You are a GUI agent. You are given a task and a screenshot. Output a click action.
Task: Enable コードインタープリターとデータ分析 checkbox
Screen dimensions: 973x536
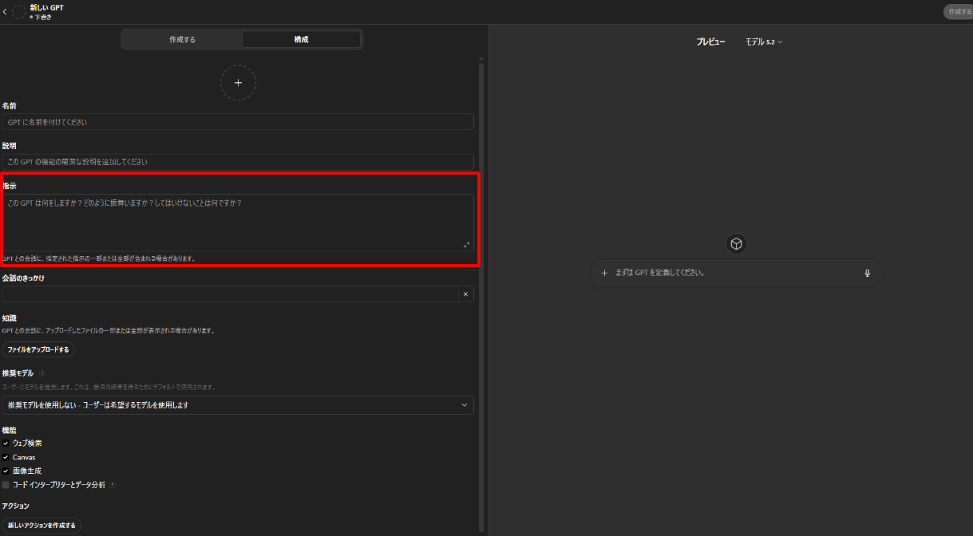point(6,485)
